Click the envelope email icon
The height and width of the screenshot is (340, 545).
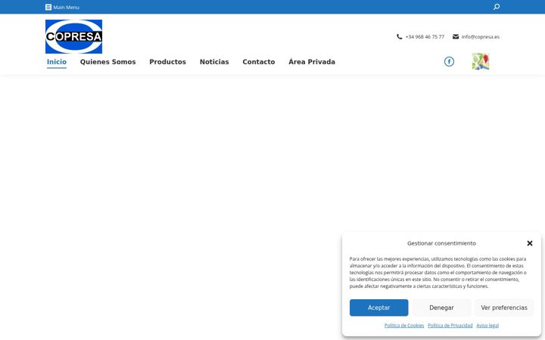tap(456, 36)
